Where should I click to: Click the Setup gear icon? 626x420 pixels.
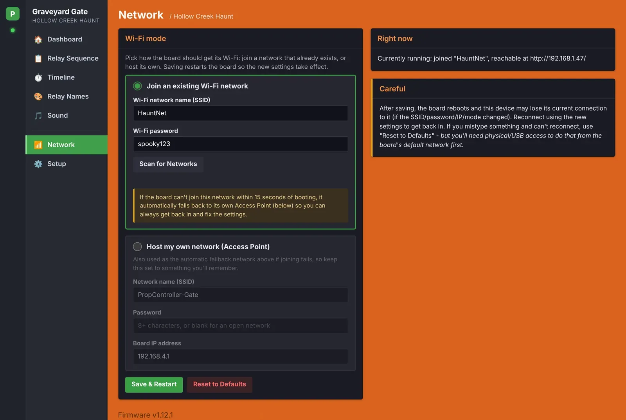(x=38, y=164)
